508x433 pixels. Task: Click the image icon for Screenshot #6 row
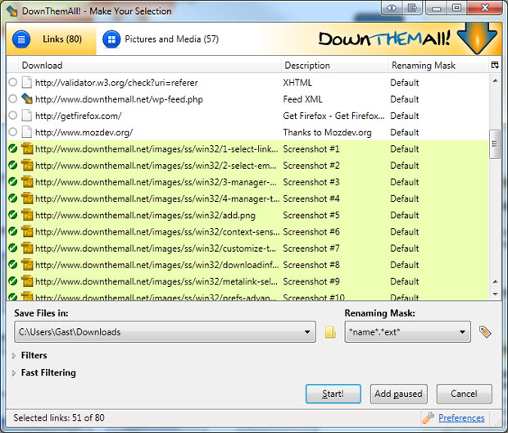point(27,231)
